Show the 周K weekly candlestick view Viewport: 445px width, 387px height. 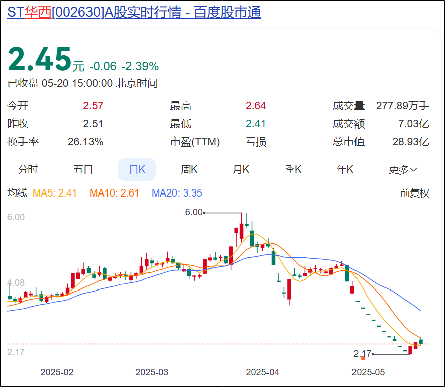[x=189, y=170]
